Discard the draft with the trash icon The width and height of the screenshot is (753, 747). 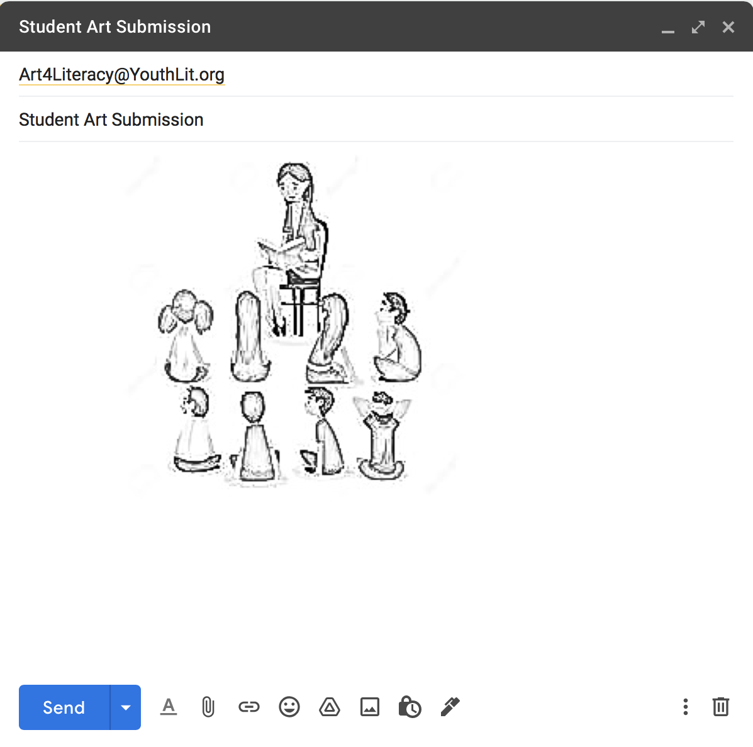point(721,707)
